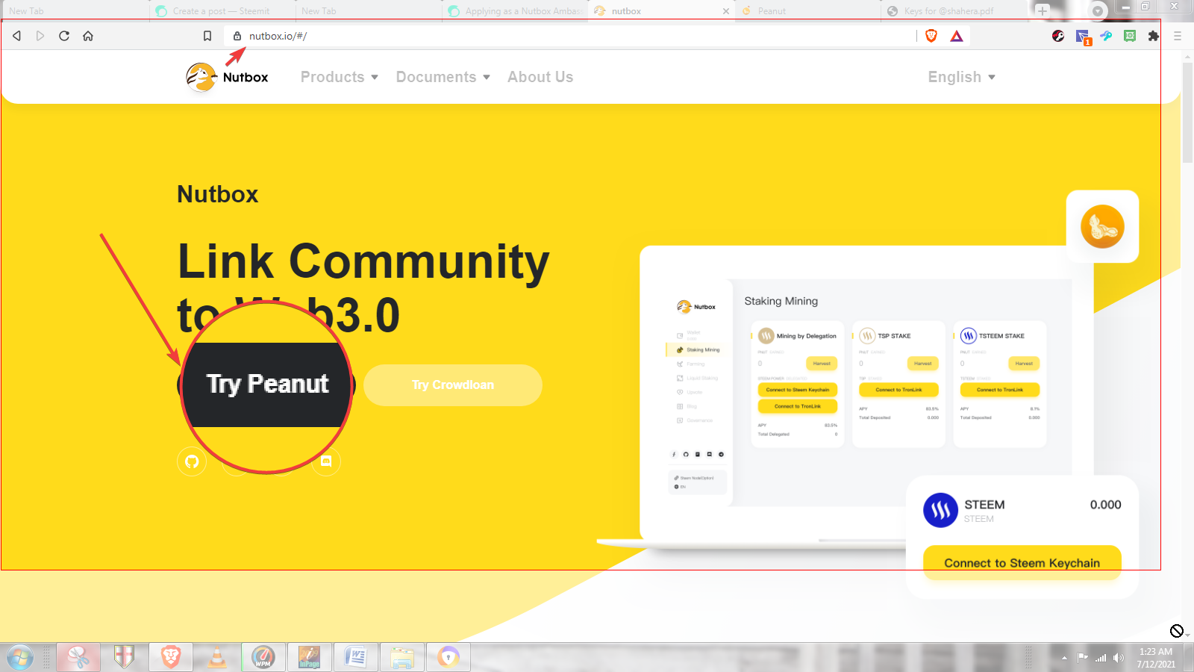Screen dimensions: 1194x672
Task: Click the browser forward arrow
Action: click(x=40, y=36)
